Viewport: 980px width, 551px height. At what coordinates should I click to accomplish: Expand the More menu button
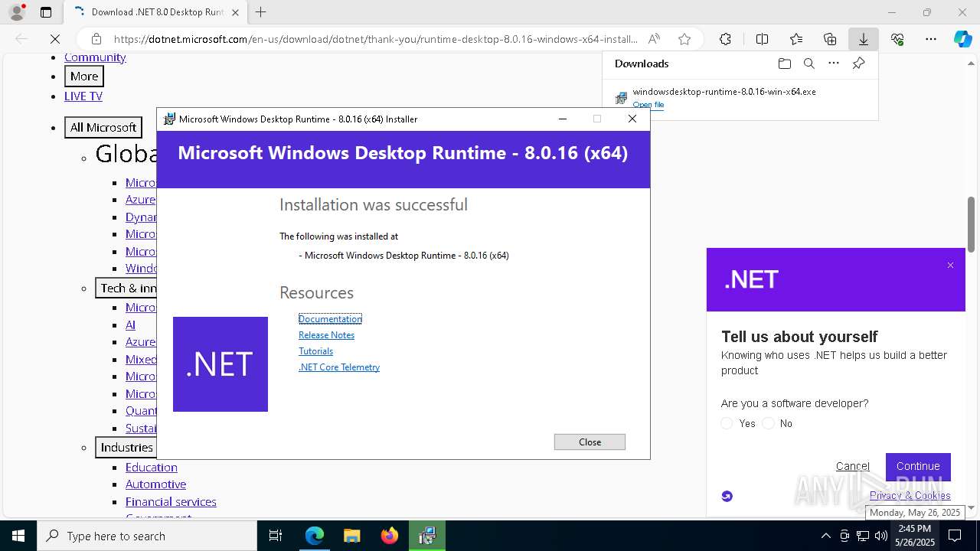point(84,77)
